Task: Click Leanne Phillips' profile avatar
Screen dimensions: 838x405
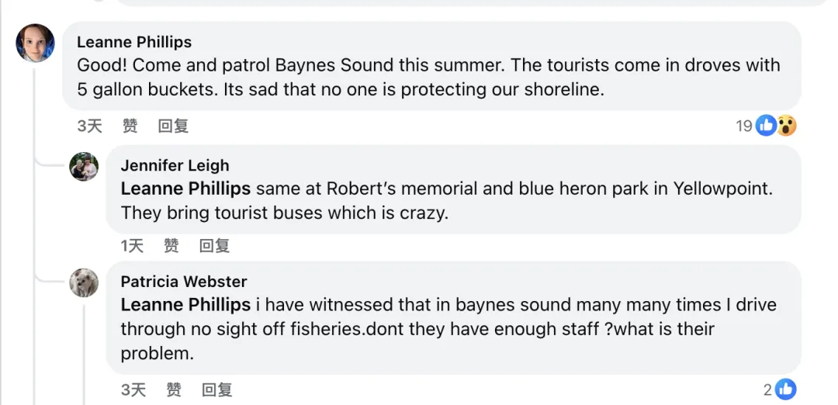Action: 35,43
